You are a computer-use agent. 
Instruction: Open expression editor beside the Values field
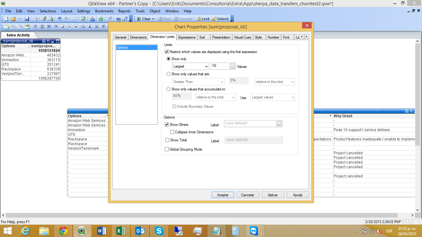coord(232,66)
